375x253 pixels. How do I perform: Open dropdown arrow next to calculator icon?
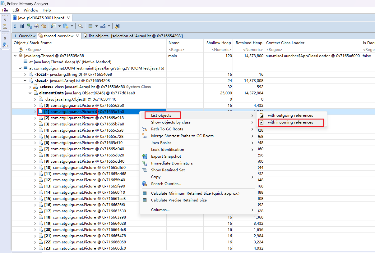(x=96, y=26)
